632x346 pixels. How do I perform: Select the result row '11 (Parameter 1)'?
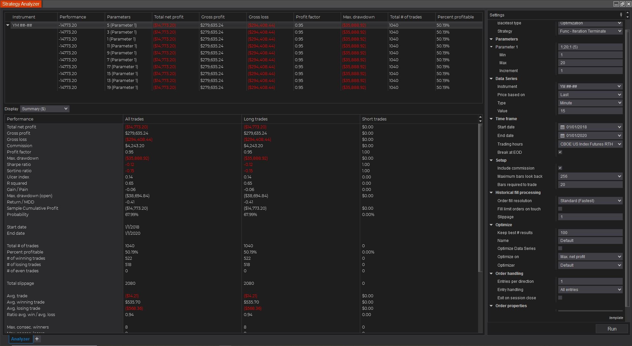point(244,46)
